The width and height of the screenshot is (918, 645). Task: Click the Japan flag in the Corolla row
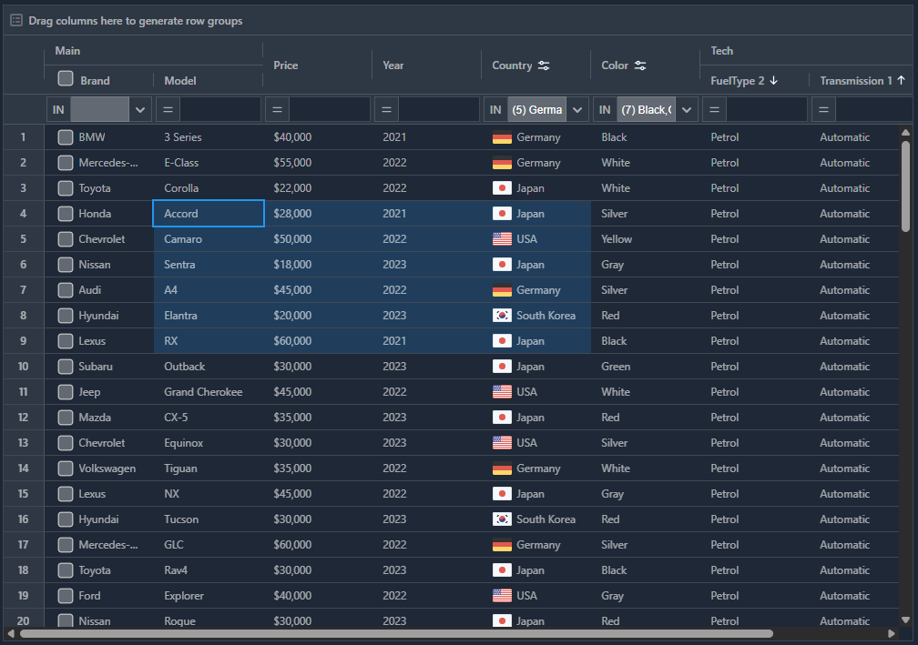[x=503, y=188]
